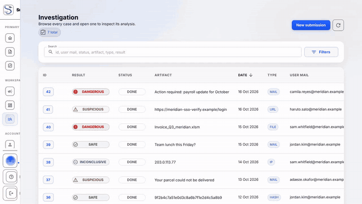The image size is (362, 204).
Task: Click artifact 'Your parcel could not be delivered'
Action: click(x=184, y=180)
